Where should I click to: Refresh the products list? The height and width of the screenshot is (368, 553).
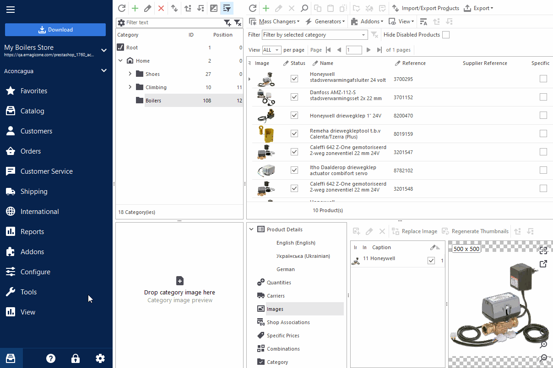252,8
